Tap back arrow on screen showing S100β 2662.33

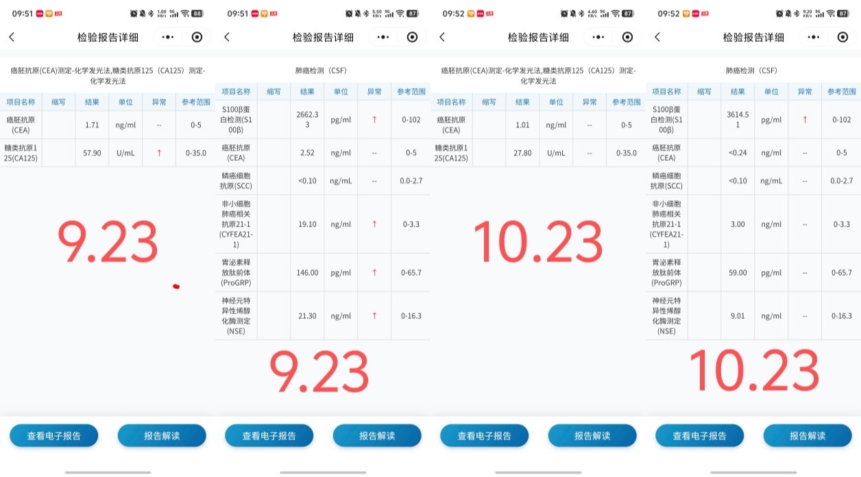click(227, 38)
